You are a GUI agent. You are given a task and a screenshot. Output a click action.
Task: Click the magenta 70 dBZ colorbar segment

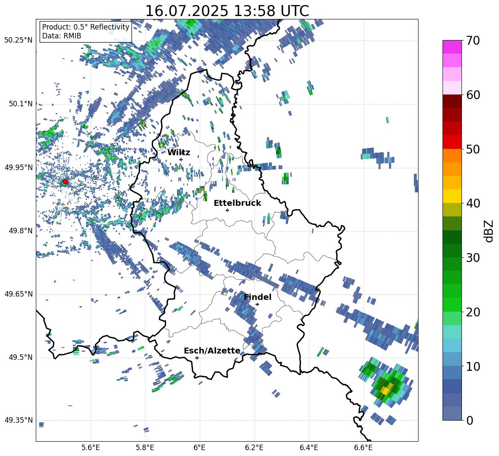(452, 47)
